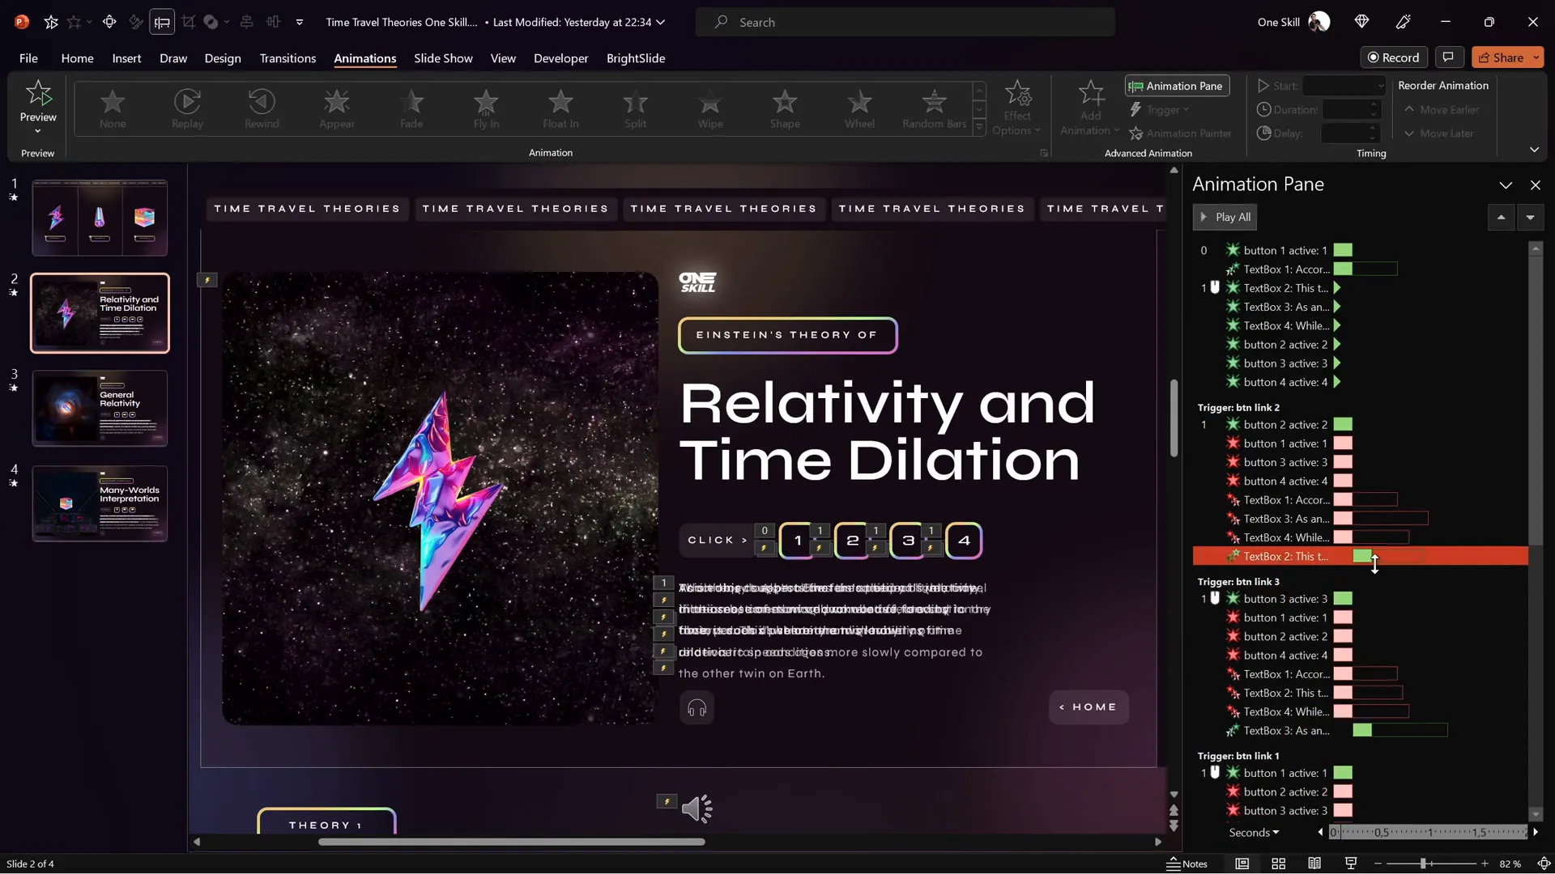The height and width of the screenshot is (874, 1555).
Task: Adjust the zoom slider
Action: click(1425, 863)
